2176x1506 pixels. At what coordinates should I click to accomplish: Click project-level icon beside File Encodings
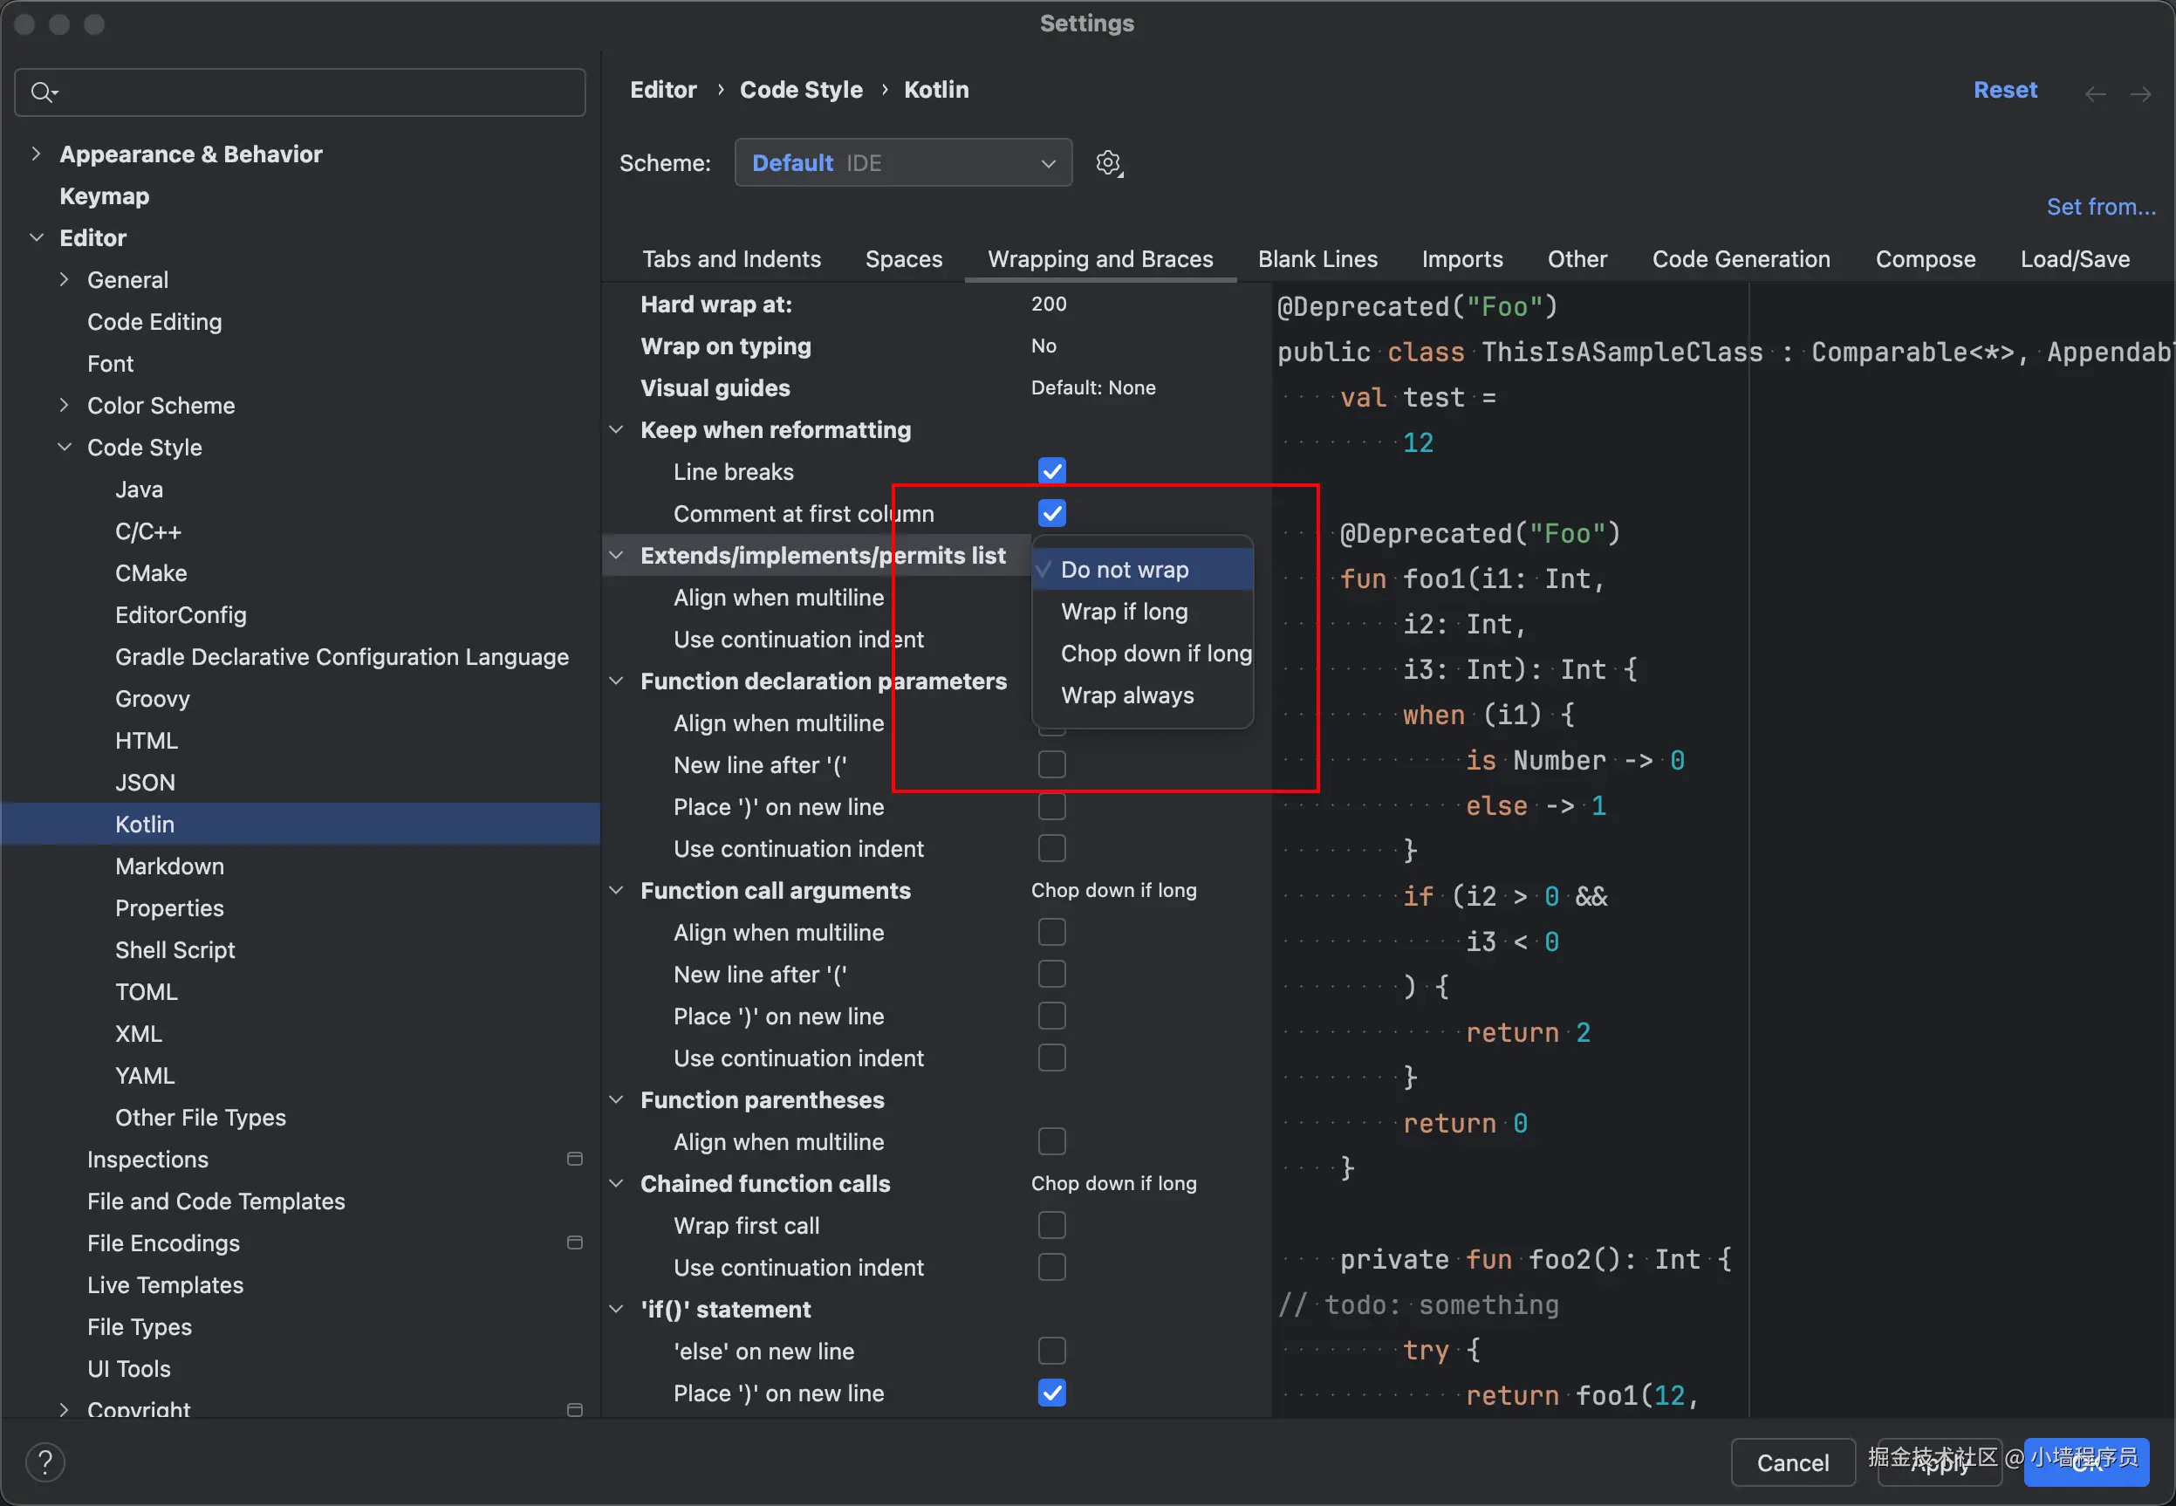(575, 1242)
